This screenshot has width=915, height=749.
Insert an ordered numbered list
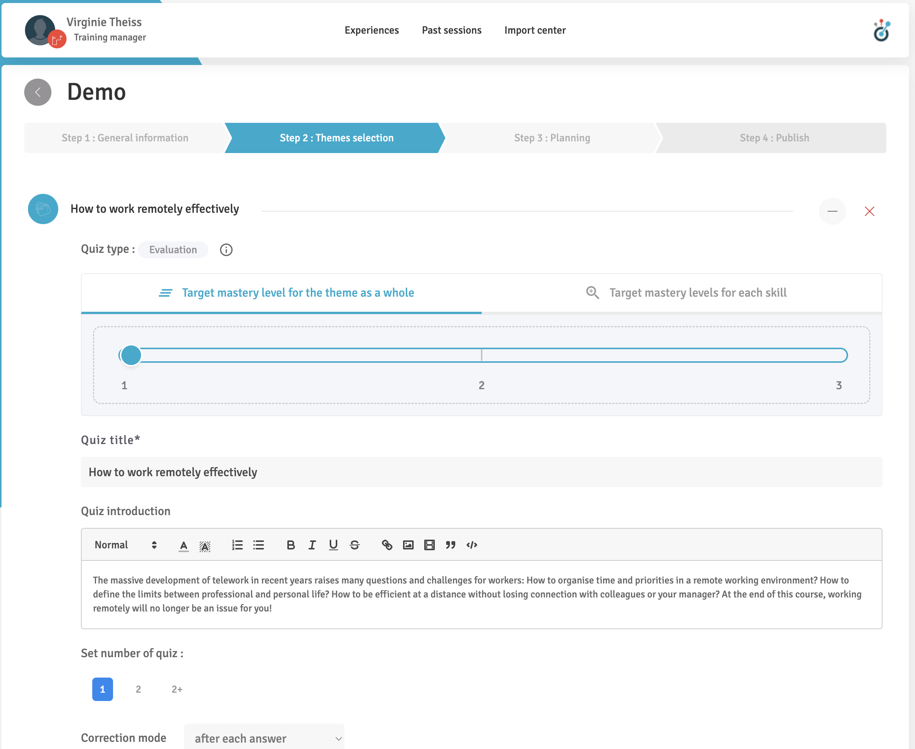(237, 545)
